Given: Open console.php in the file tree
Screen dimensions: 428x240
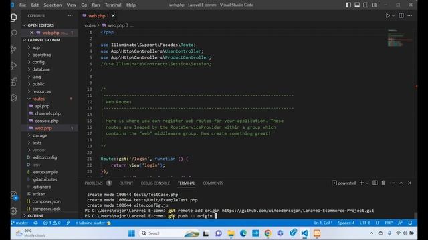Looking at the screenshot, I should [x=47, y=121].
